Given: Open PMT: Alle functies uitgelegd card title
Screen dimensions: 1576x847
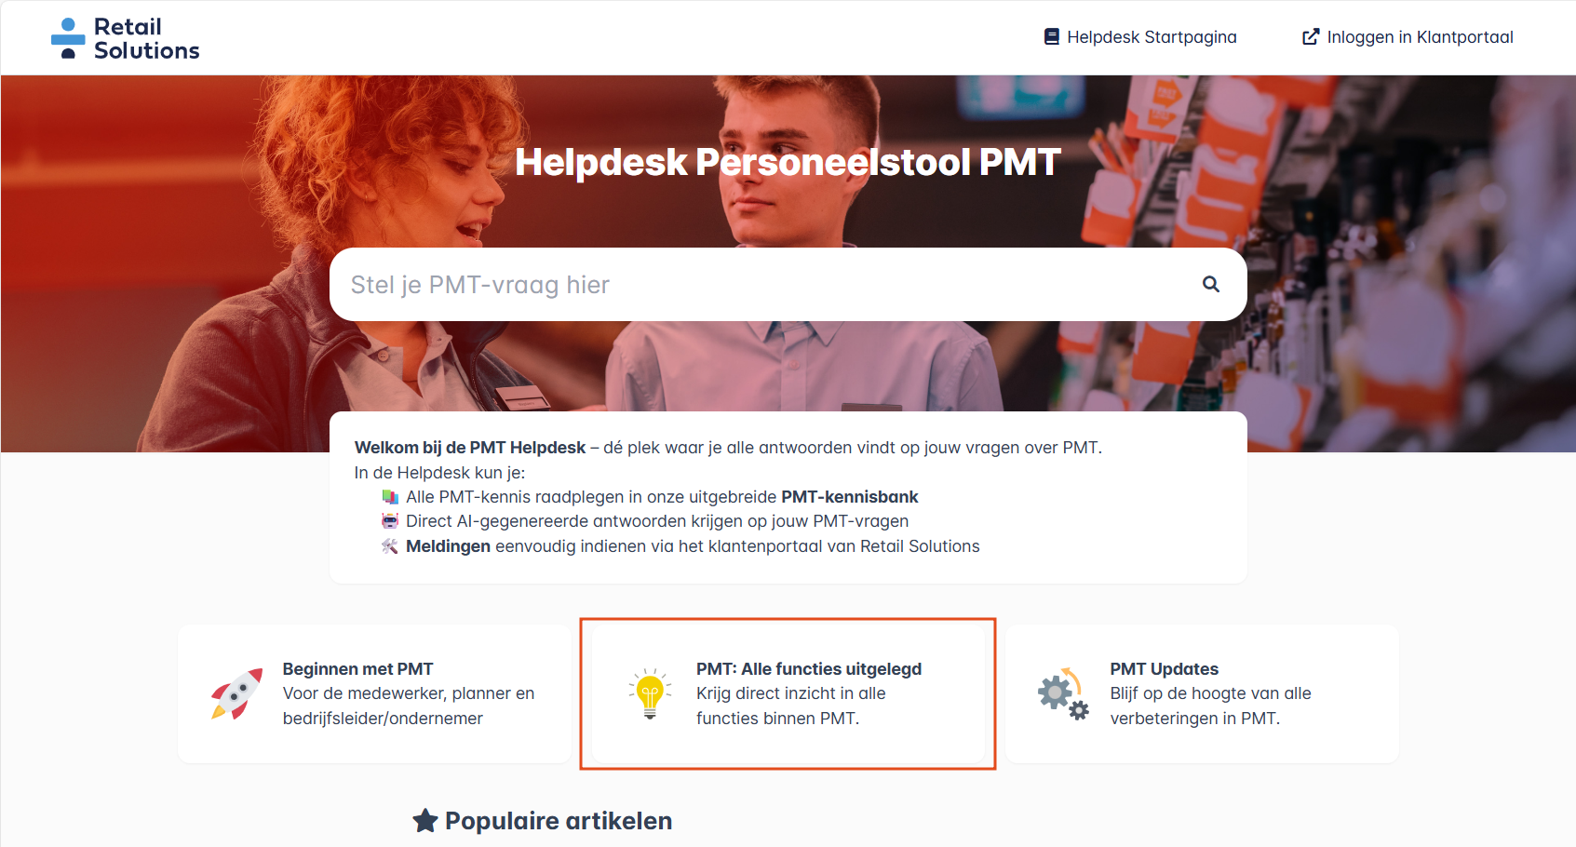Looking at the screenshot, I should point(809,669).
